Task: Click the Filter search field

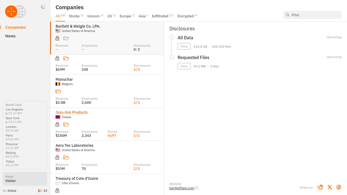Action: click(314, 15)
